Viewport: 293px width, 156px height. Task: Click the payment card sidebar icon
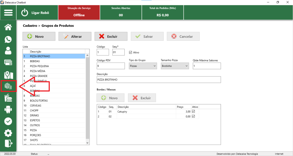point(8,63)
